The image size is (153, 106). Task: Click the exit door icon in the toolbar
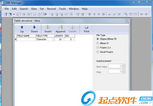pyautogui.click(x=45, y=14)
